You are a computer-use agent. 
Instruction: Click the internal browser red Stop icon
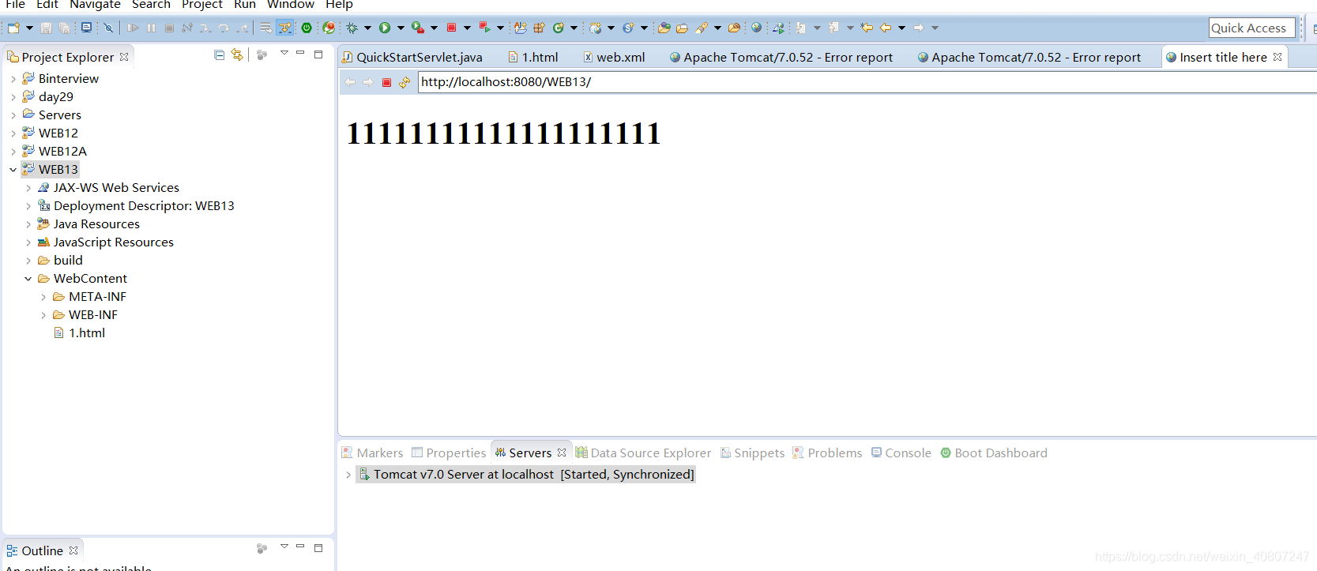click(x=386, y=82)
